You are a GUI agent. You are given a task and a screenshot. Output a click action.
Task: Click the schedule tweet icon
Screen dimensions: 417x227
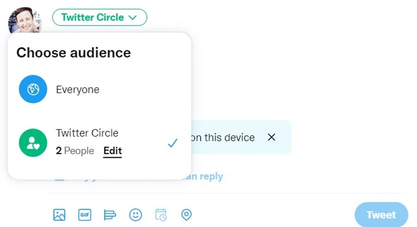[161, 215]
